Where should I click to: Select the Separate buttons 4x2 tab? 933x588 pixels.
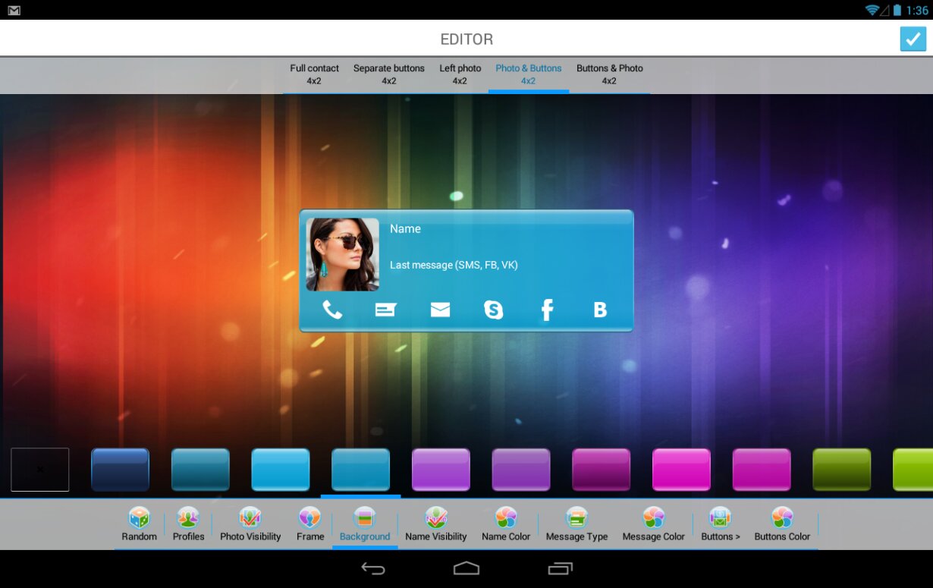[388, 74]
